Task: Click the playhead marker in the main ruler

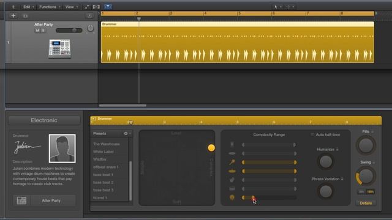Action: 139,19
